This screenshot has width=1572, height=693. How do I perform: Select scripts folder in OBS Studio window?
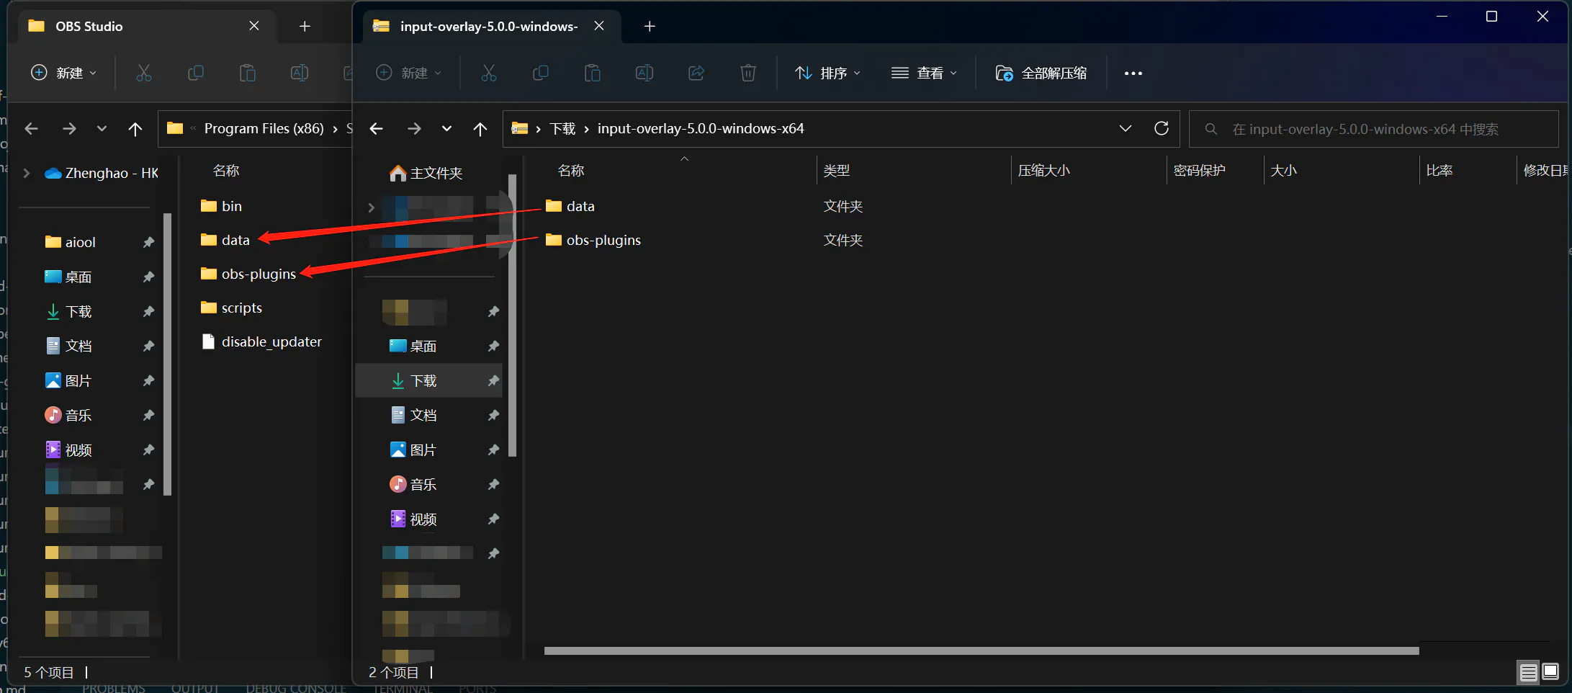tap(231, 308)
